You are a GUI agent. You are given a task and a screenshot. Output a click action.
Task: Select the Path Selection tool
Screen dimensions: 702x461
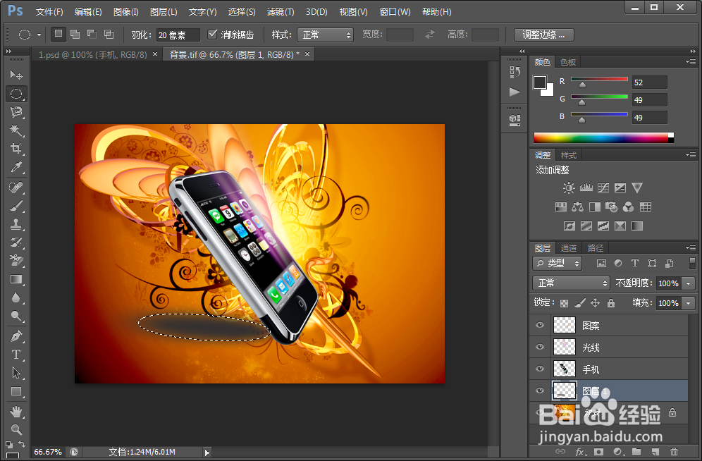[x=16, y=373]
